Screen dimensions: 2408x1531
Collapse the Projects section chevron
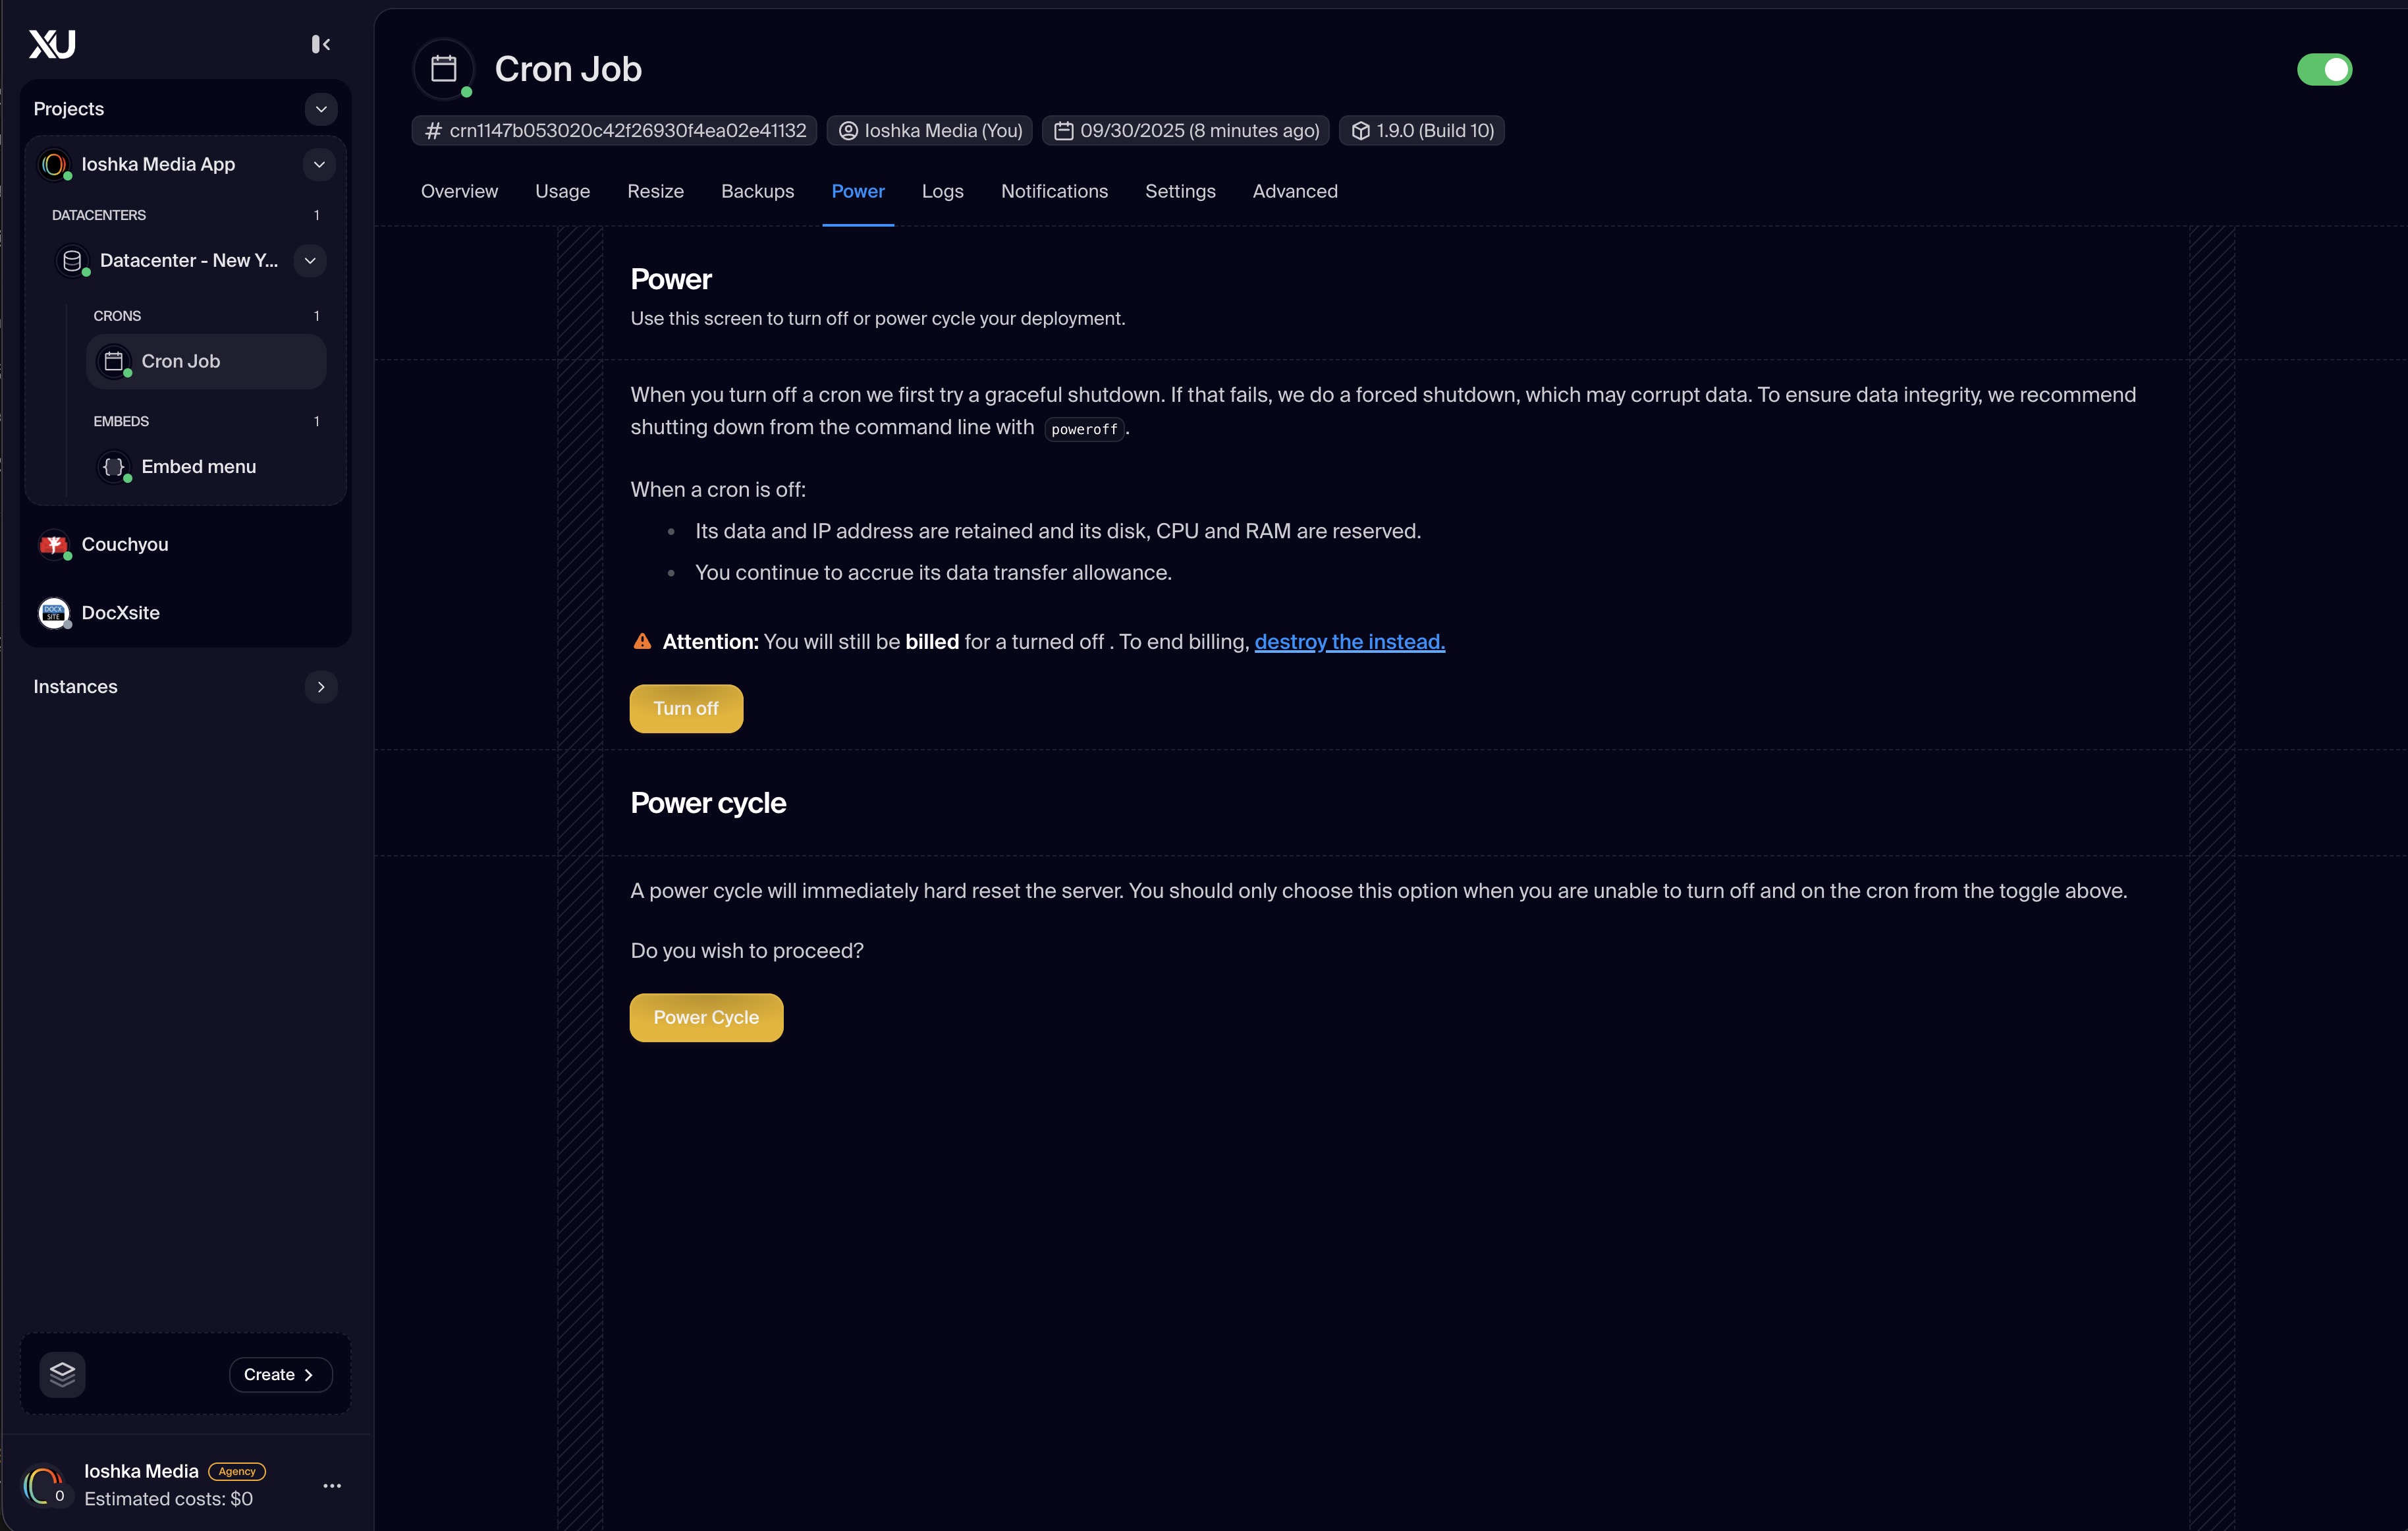[x=321, y=109]
